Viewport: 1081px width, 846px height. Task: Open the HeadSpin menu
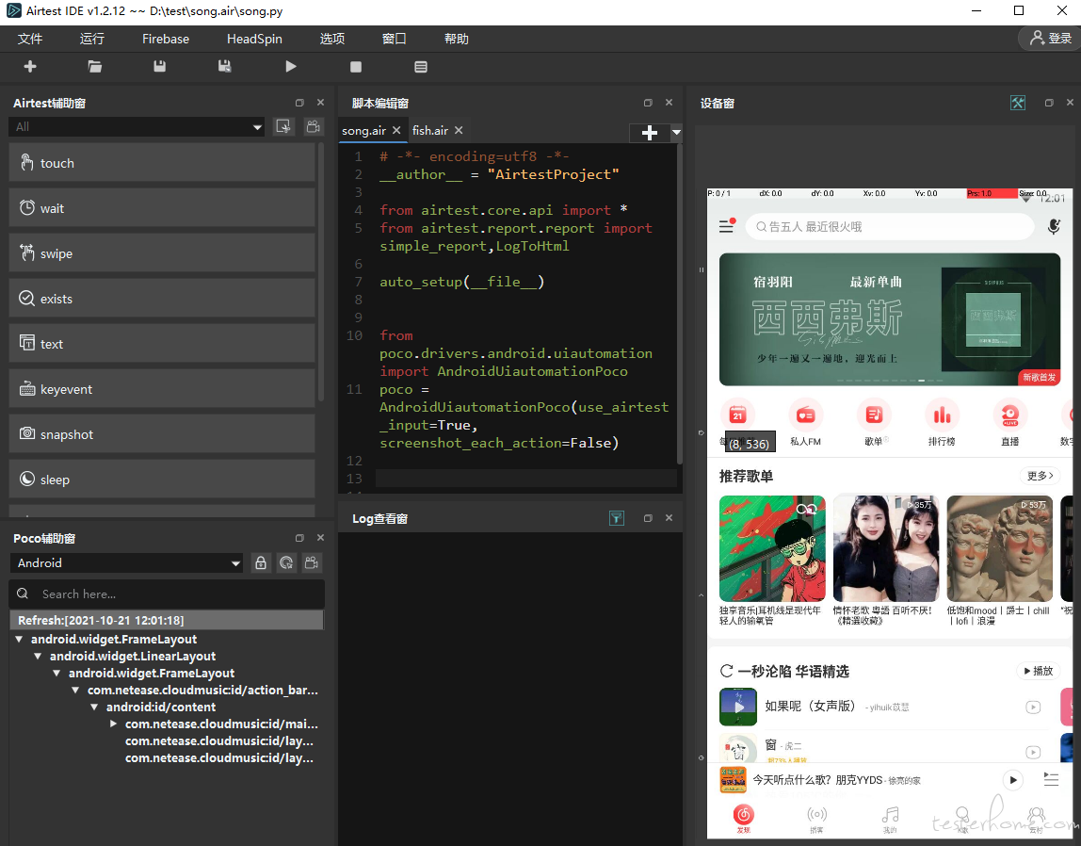point(254,39)
